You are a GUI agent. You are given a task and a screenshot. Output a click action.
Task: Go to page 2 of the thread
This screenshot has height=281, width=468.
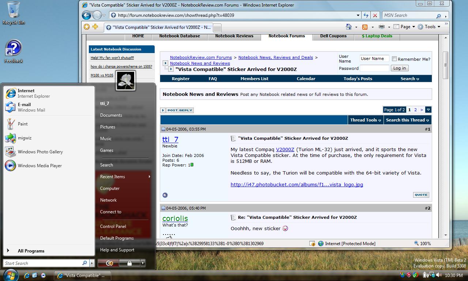[x=415, y=110]
